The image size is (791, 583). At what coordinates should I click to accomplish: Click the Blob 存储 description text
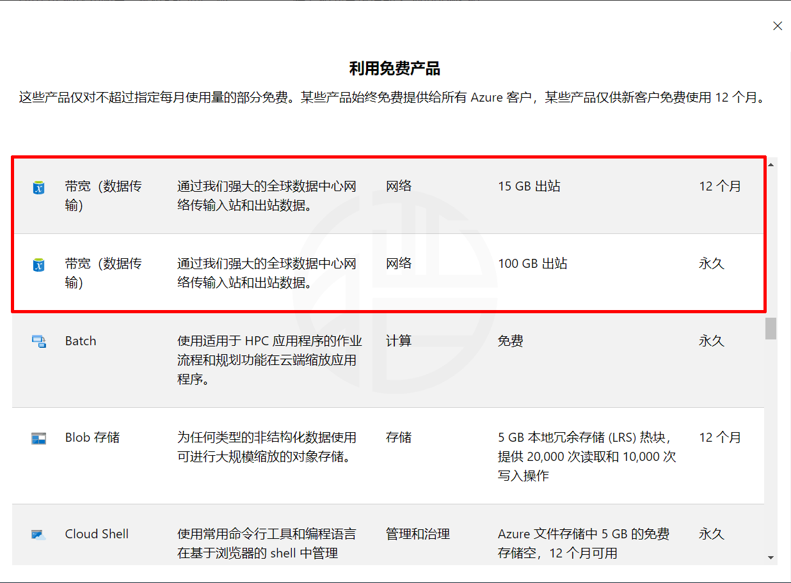click(267, 447)
